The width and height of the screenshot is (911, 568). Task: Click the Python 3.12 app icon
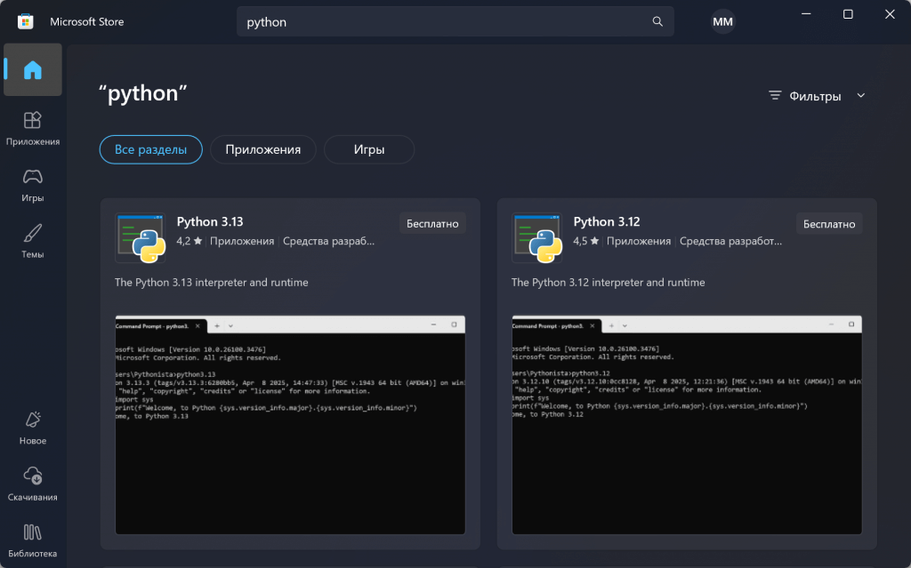click(x=536, y=238)
